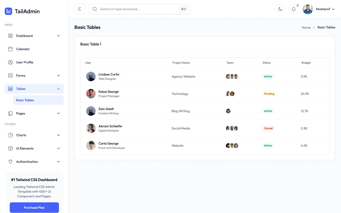The height and width of the screenshot is (213, 341).
Task: Click the Project Name column header
Action: 181,63
